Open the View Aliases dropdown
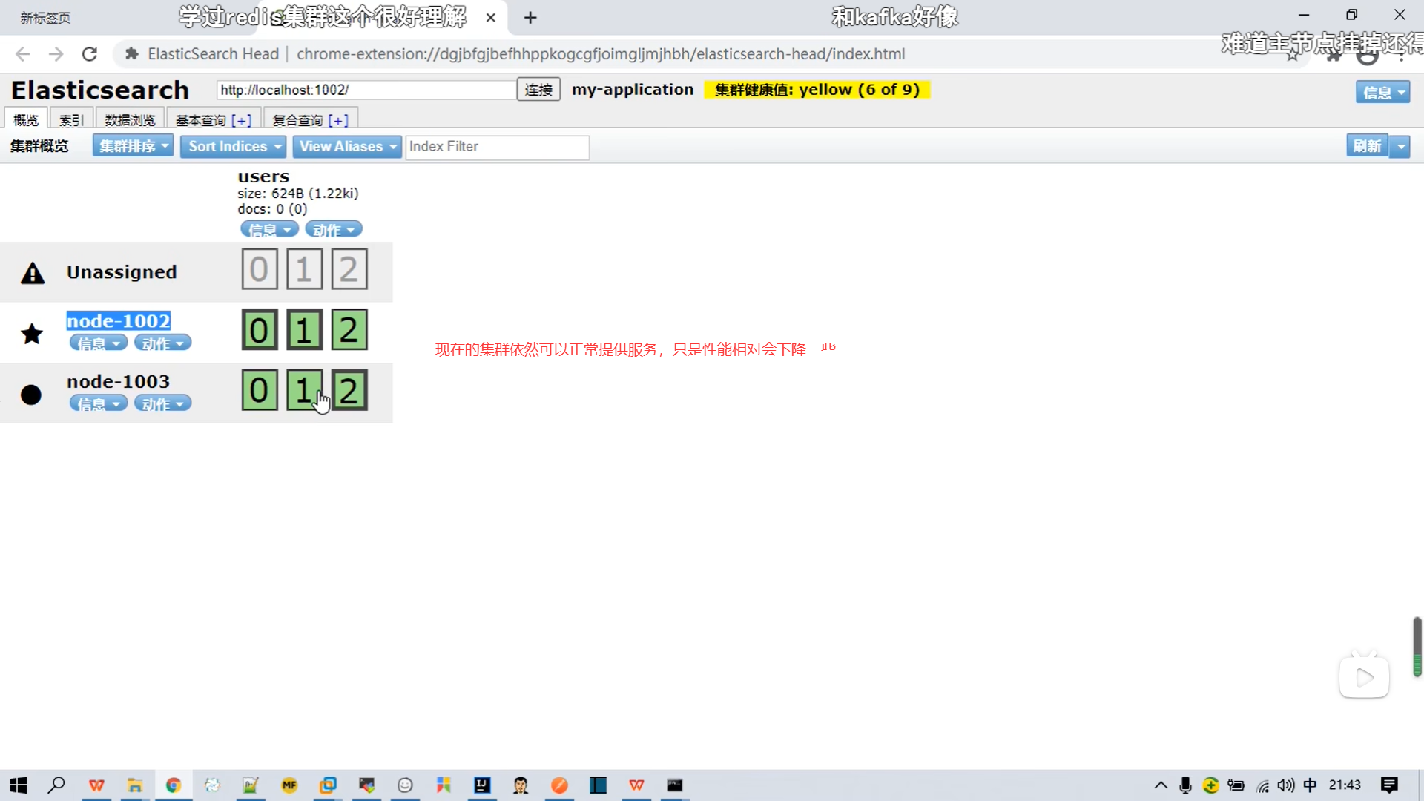Viewport: 1424px width, 801px height. pyautogui.click(x=347, y=146)
